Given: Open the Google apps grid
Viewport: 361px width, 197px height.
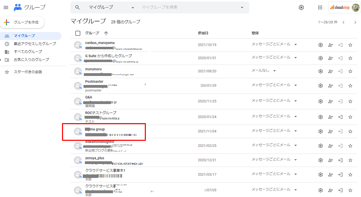Looking at the screenshot, I should [x=320, y=8].
